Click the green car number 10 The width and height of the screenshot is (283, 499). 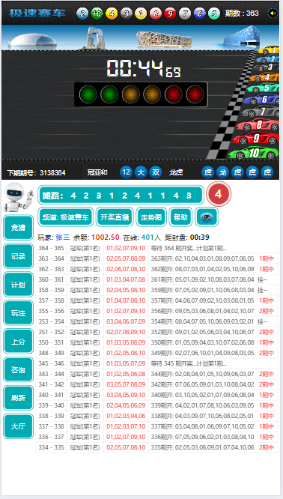coord(254,153)
